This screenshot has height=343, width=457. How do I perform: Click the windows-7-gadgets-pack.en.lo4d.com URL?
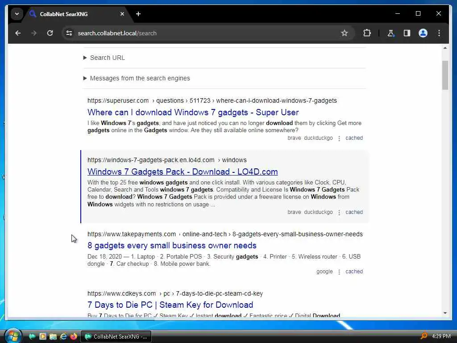click(167, 160)
